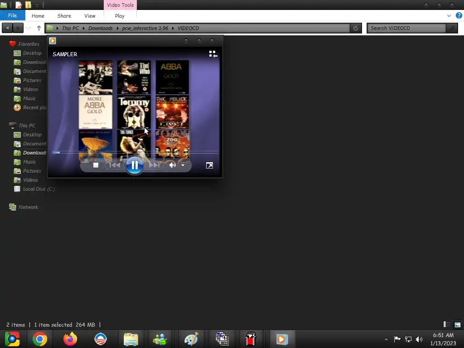
Task: Switch to large icons view in status bar
Action: click(x=458, y=324)
